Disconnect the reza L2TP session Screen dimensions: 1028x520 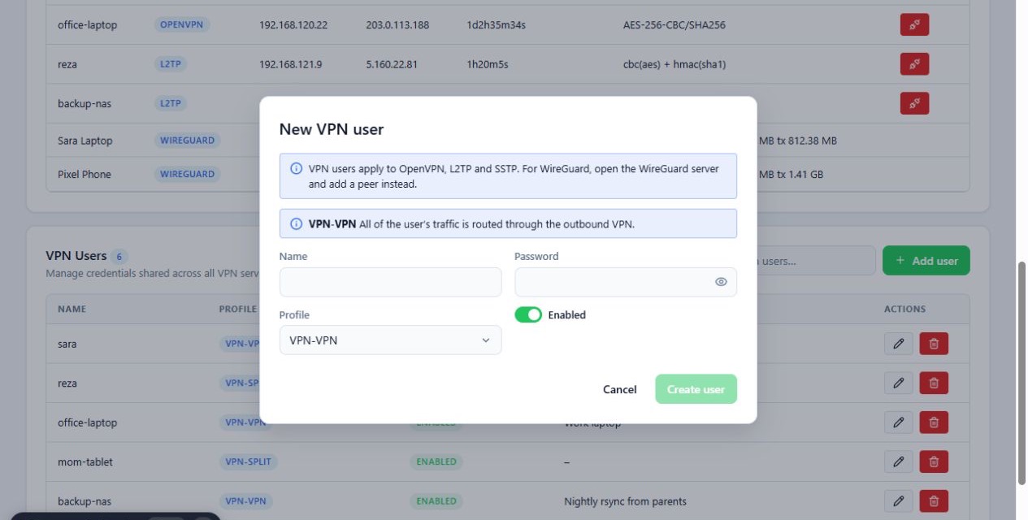coord(914,64)
